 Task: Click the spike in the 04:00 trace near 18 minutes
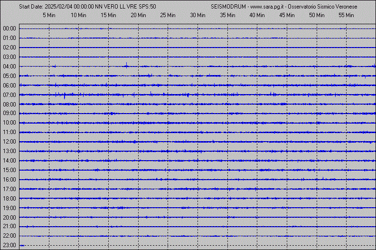[126, 65]
